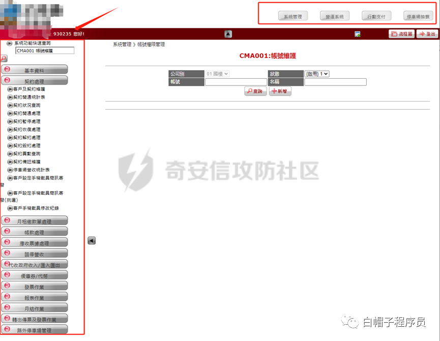The height and width of the screenshot is (341, 440).
Task: Collapse the header with the up-arrow icon
Action: coord(228,34)
